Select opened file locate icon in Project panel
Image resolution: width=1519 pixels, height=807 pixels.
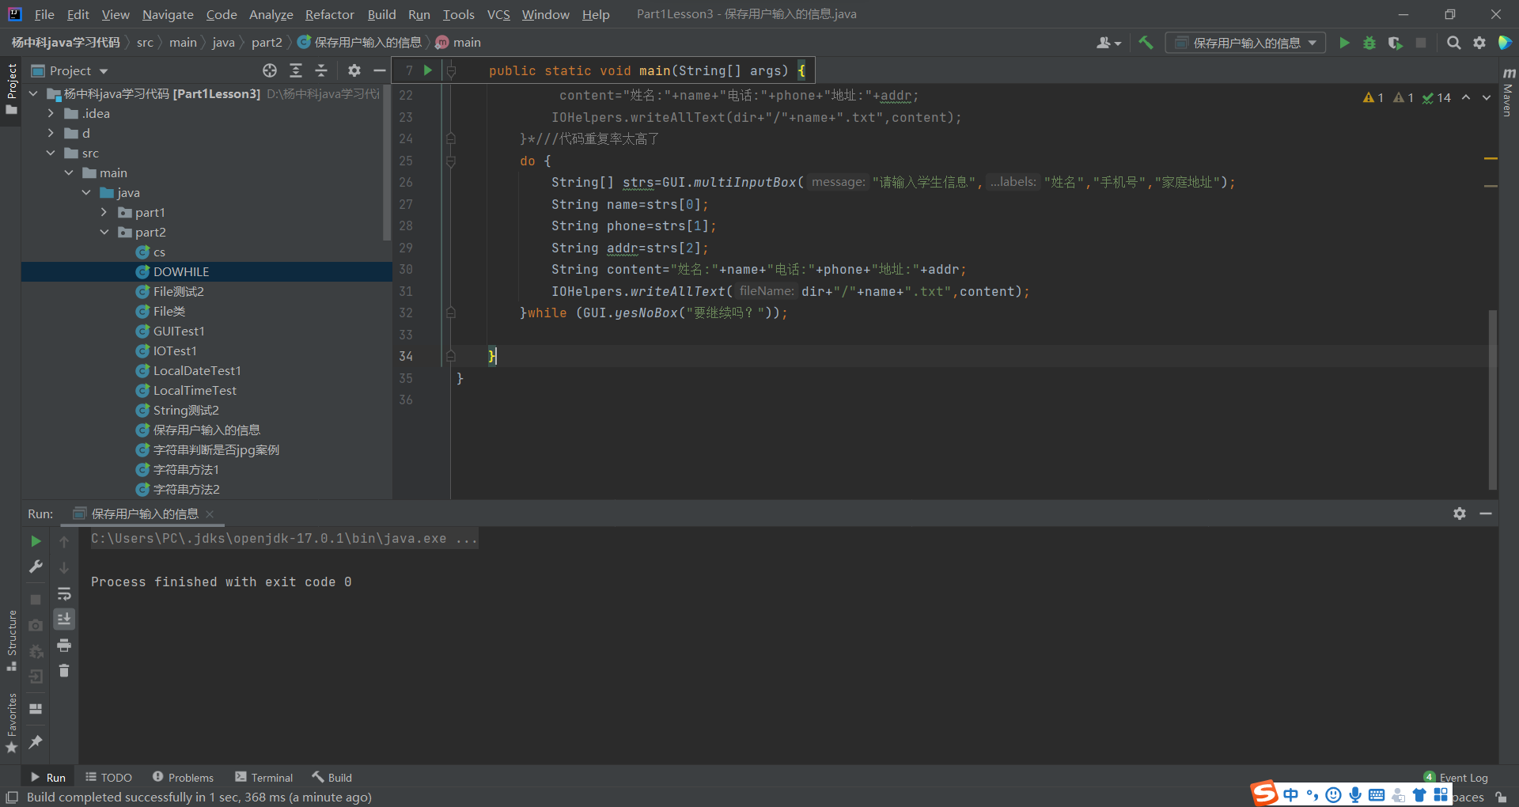(270, 70)
